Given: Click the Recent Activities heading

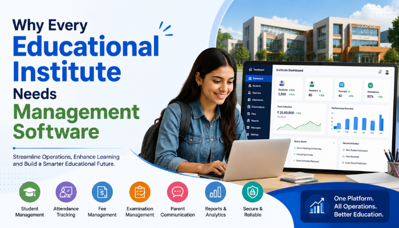Looking at the screenshot, I should (x=351, y=144).
